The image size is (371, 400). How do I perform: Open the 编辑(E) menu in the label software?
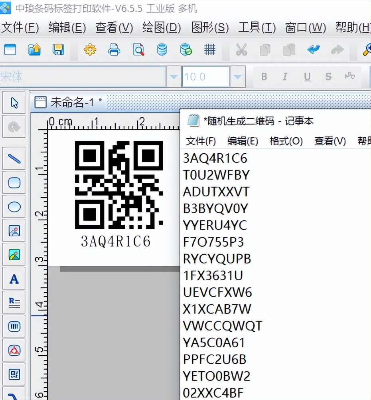67,27
